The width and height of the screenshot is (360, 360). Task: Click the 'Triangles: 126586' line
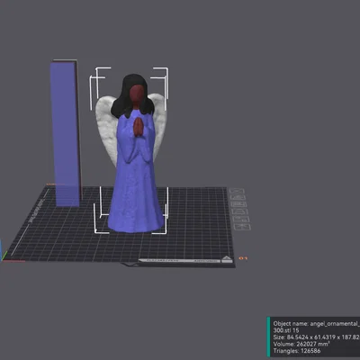tap(297, 351)
